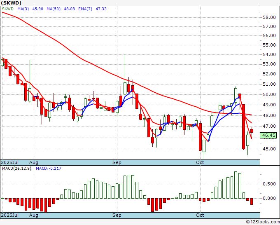Click the 2025Jul label on price chart axis

(10, 162)
